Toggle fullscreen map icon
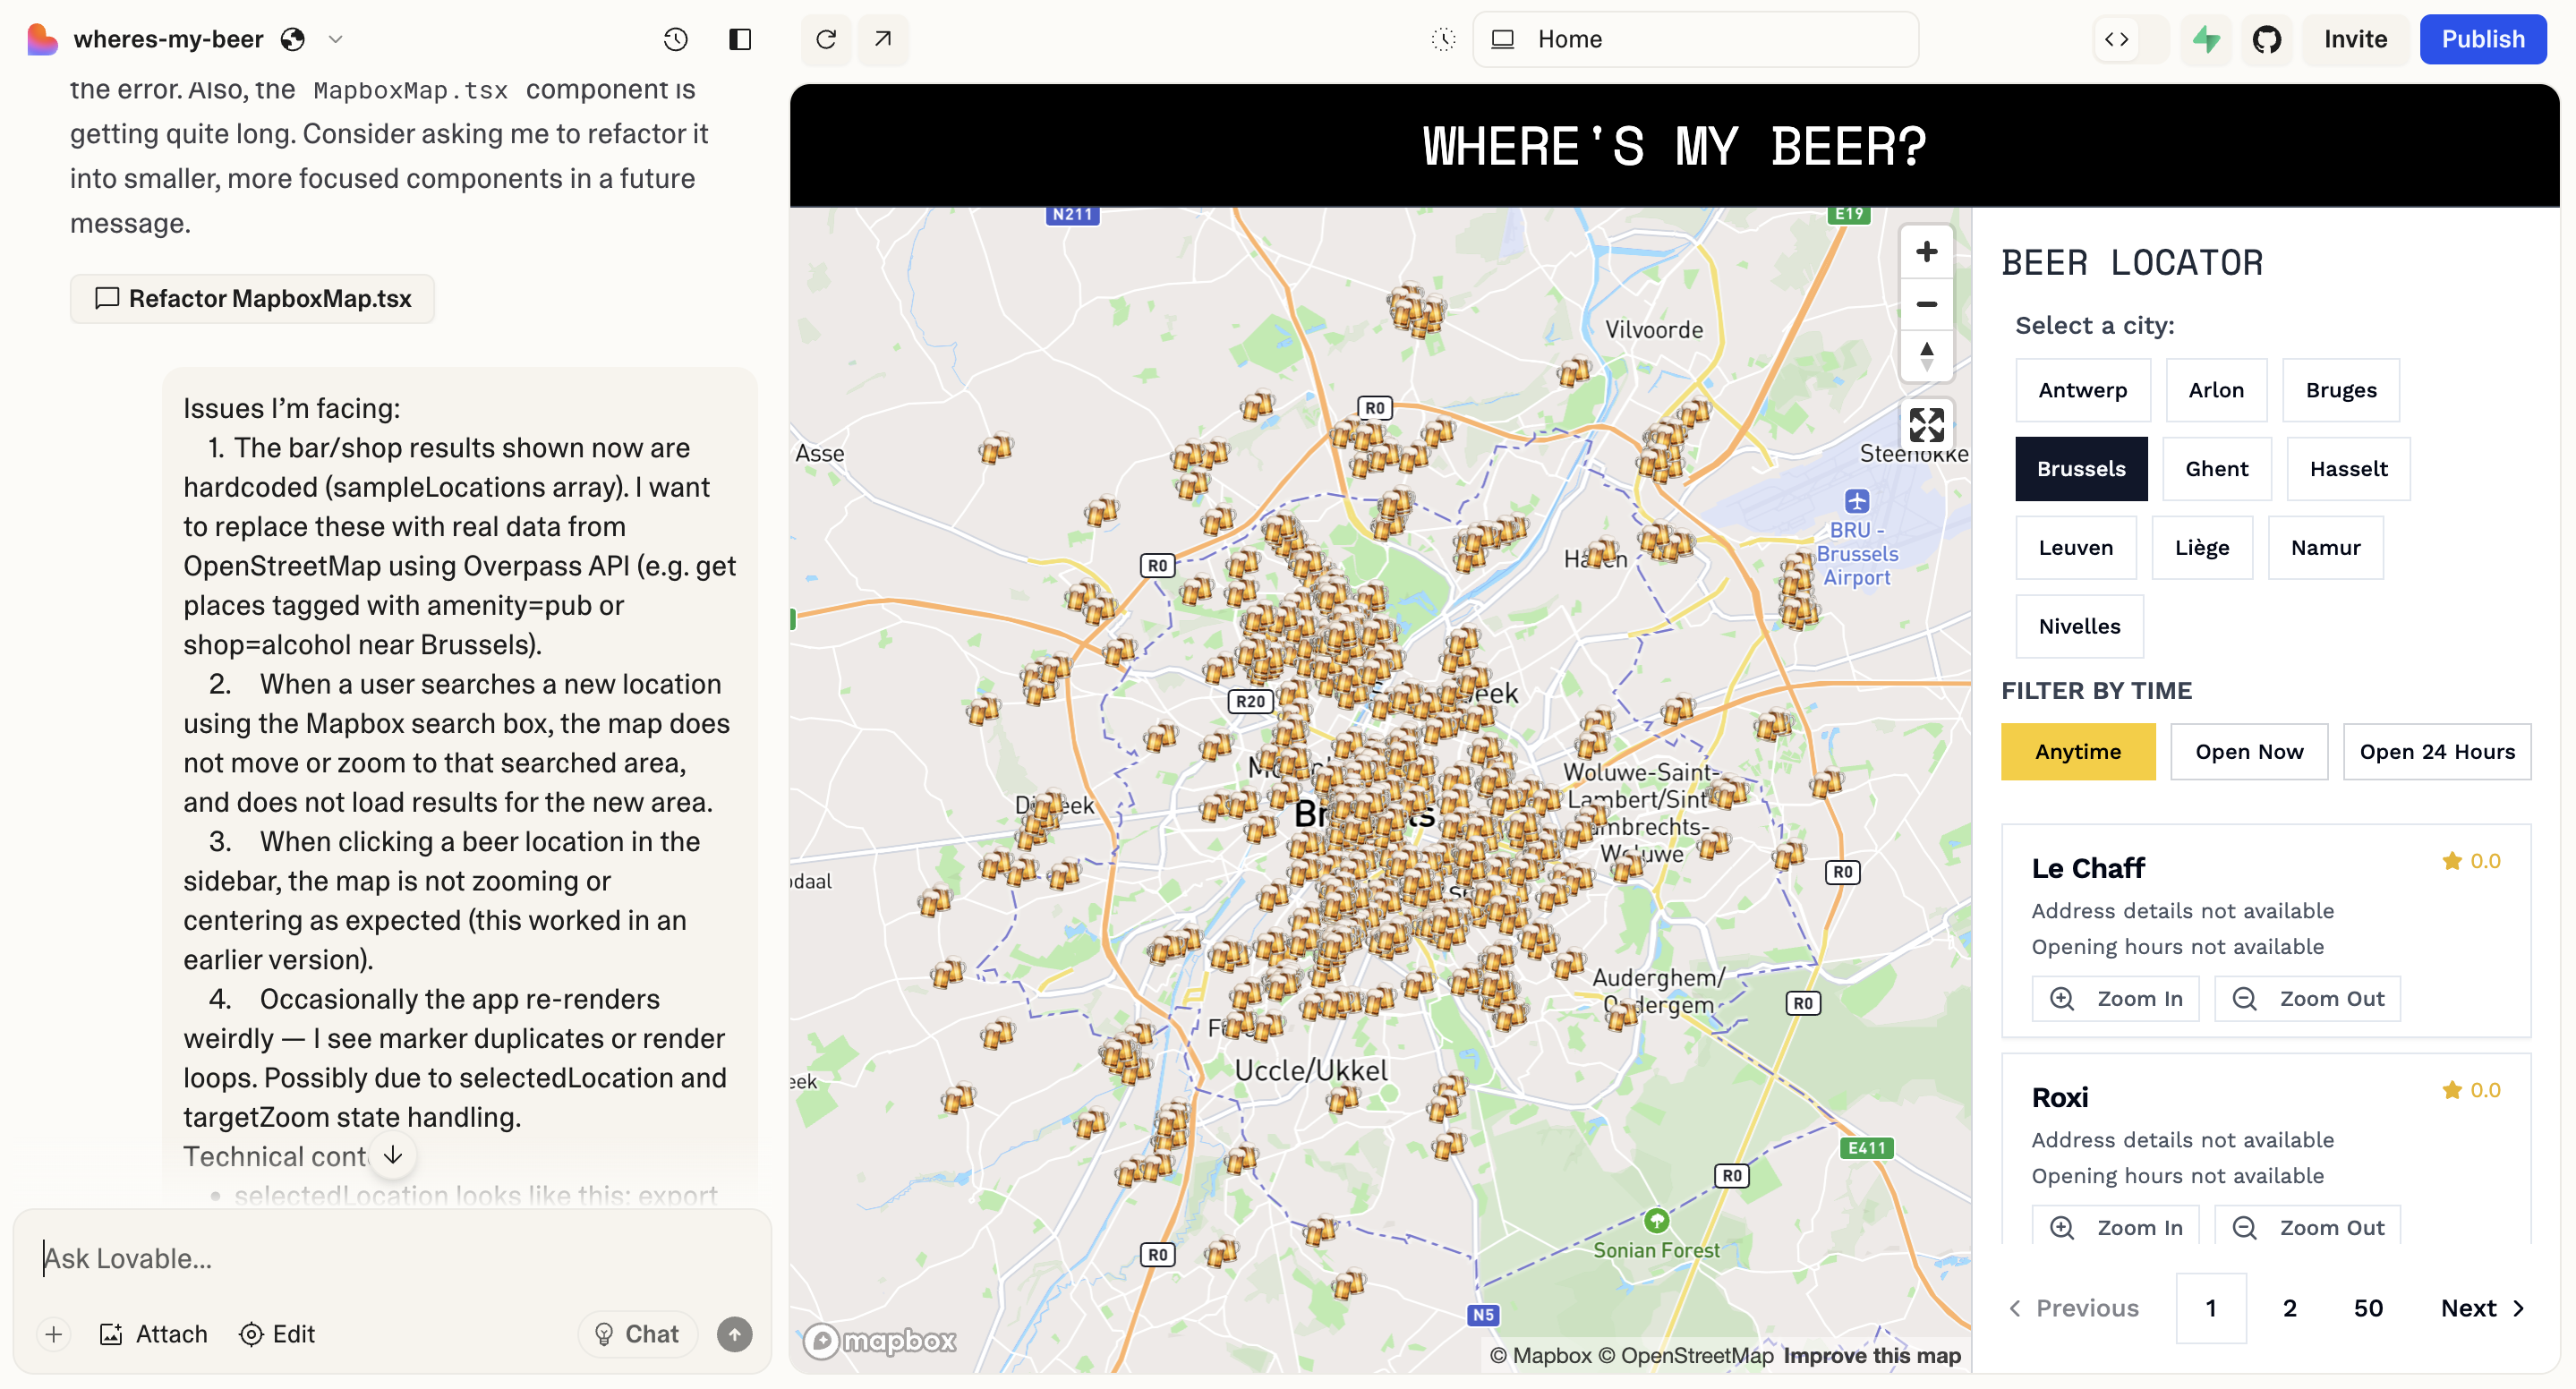Viewport: 2576px width, 1389px height. pos(1926,424)
